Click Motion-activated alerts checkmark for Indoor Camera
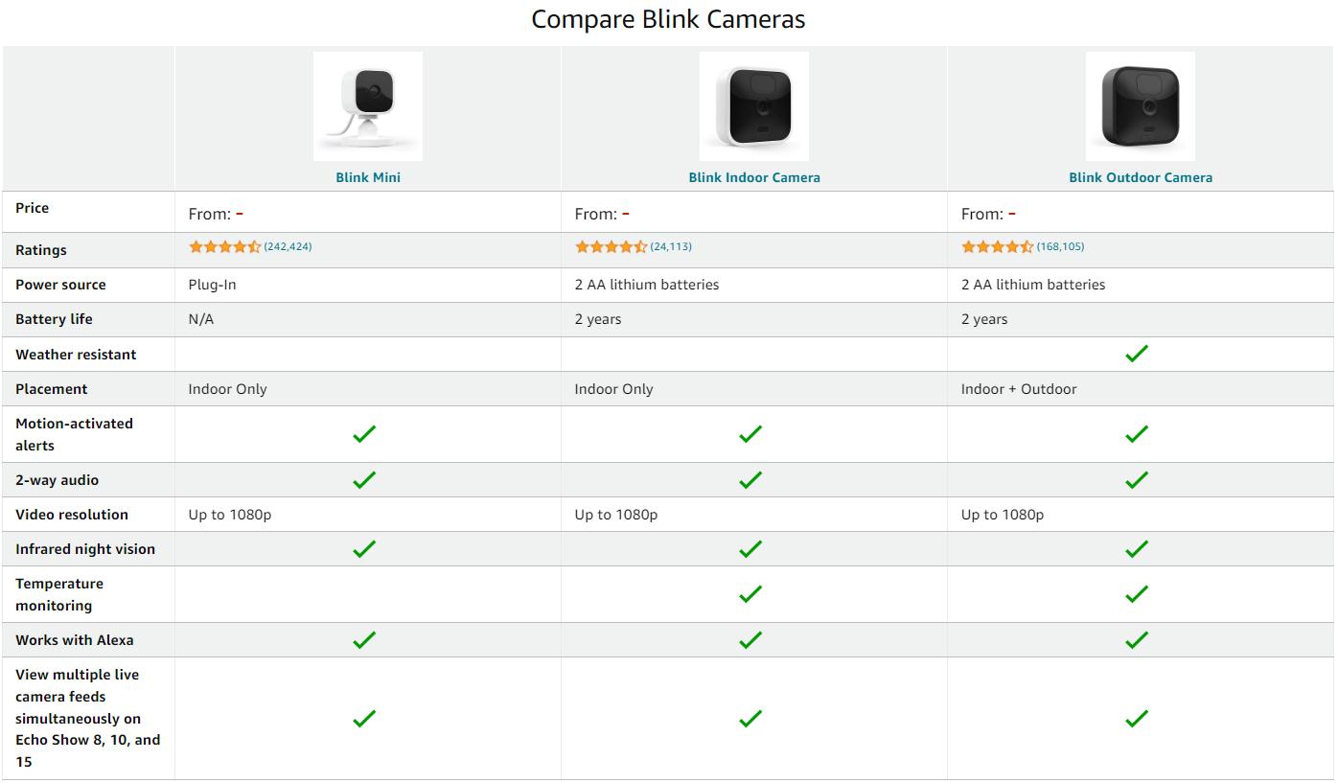Image resolution: width=1338 pixels, height=783 pixels. [750, 434]
